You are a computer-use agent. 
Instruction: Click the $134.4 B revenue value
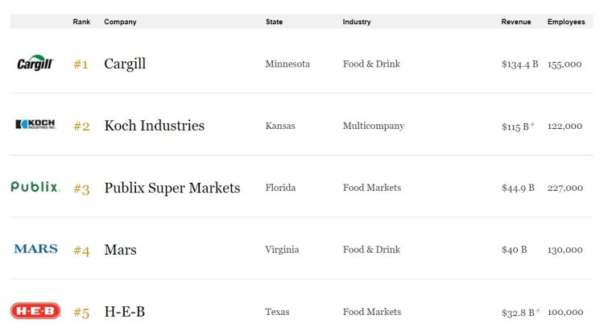519,64
